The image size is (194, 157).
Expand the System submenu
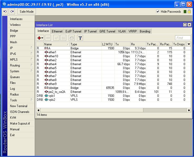32,71
